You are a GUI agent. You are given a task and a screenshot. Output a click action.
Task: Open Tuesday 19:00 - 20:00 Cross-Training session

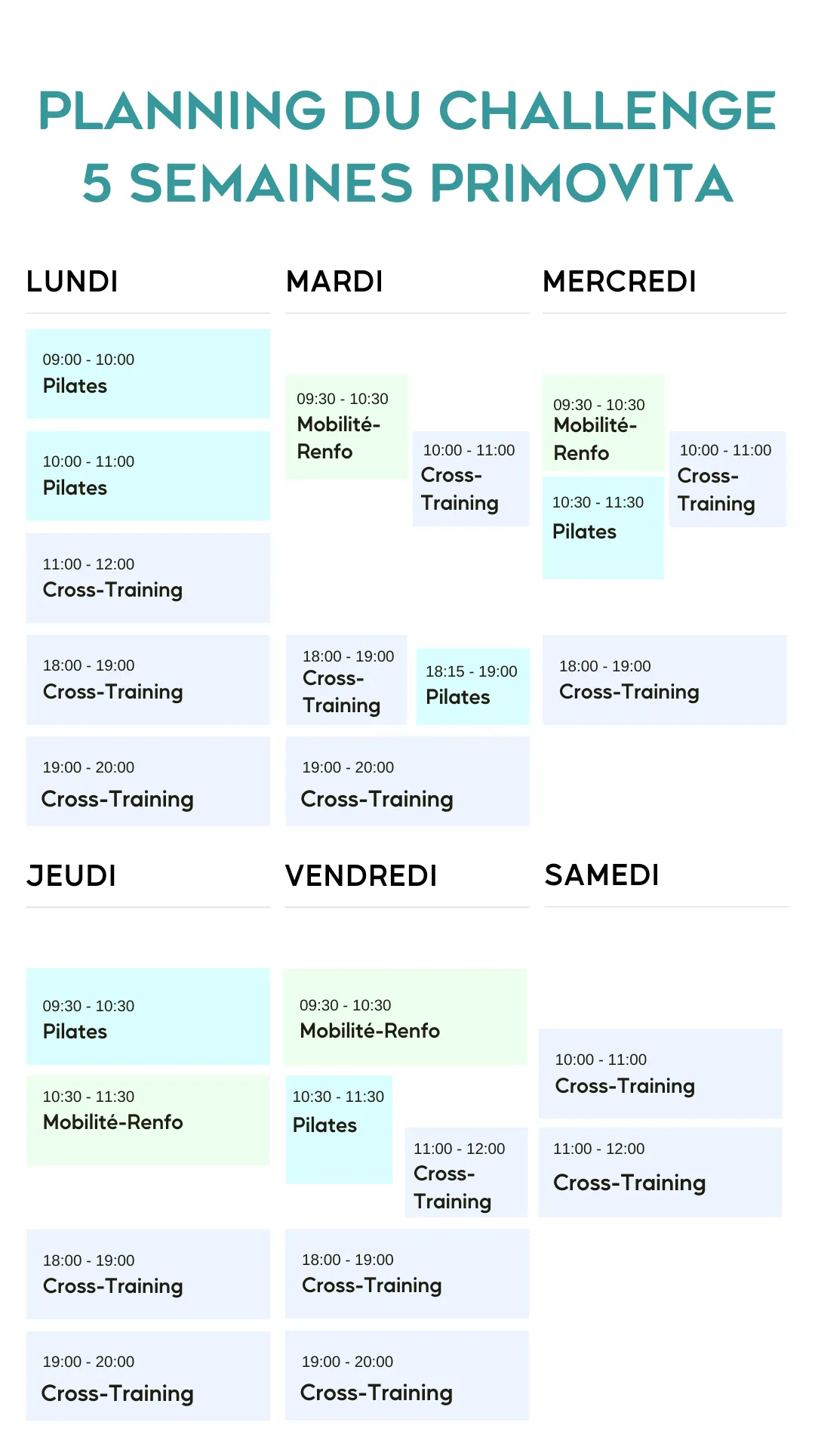(x=407, y=781)
